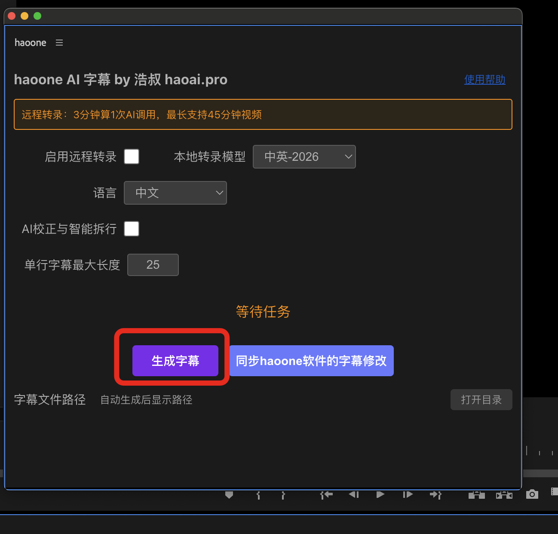The width and height of the screenshot is (558, 534).
Task: Enable the 启用远程转录 checkbox
Action: [132, 157]
